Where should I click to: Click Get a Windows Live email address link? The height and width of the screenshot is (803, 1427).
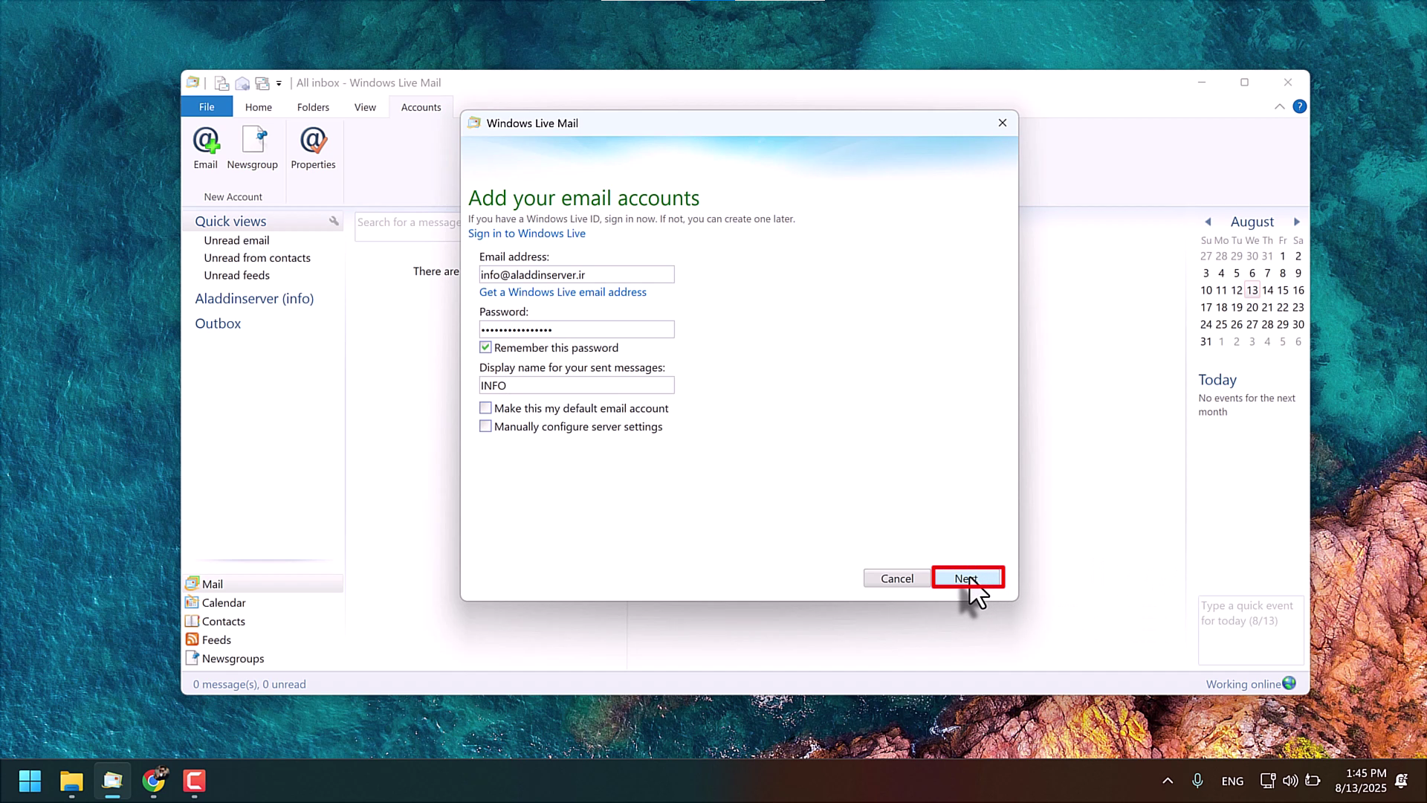coord(563,292)
